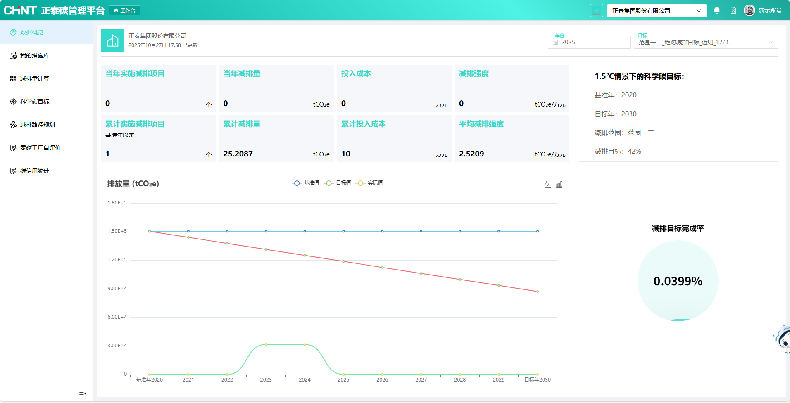The image size is (790, 403).
Task: Click the 累计投入成本 card title
Action: 364,124
